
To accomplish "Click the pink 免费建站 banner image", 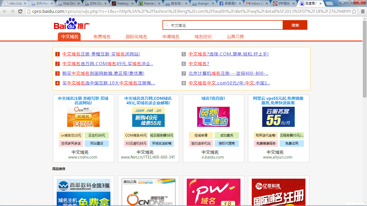I will coord(213,117).
